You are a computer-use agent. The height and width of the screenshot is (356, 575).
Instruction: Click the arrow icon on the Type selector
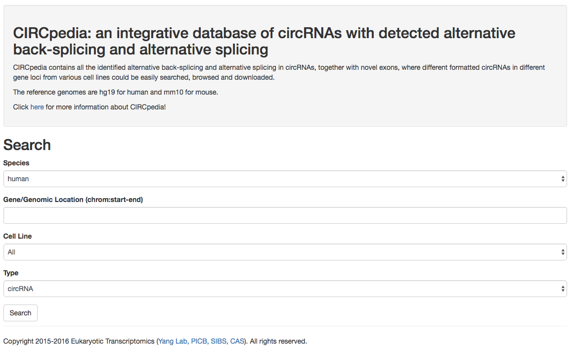pyautogui.click(x=563, y=289)
